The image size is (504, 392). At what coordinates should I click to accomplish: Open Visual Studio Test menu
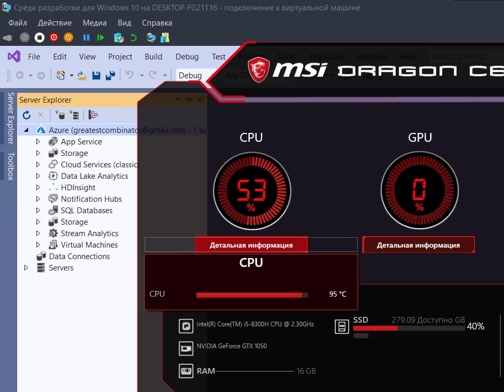(219, 57)
